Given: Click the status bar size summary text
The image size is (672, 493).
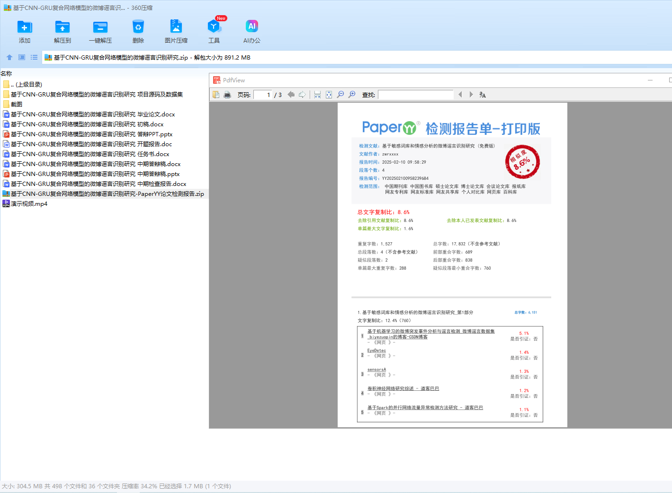Looking at the screenshot, I should tap(116, 486).
